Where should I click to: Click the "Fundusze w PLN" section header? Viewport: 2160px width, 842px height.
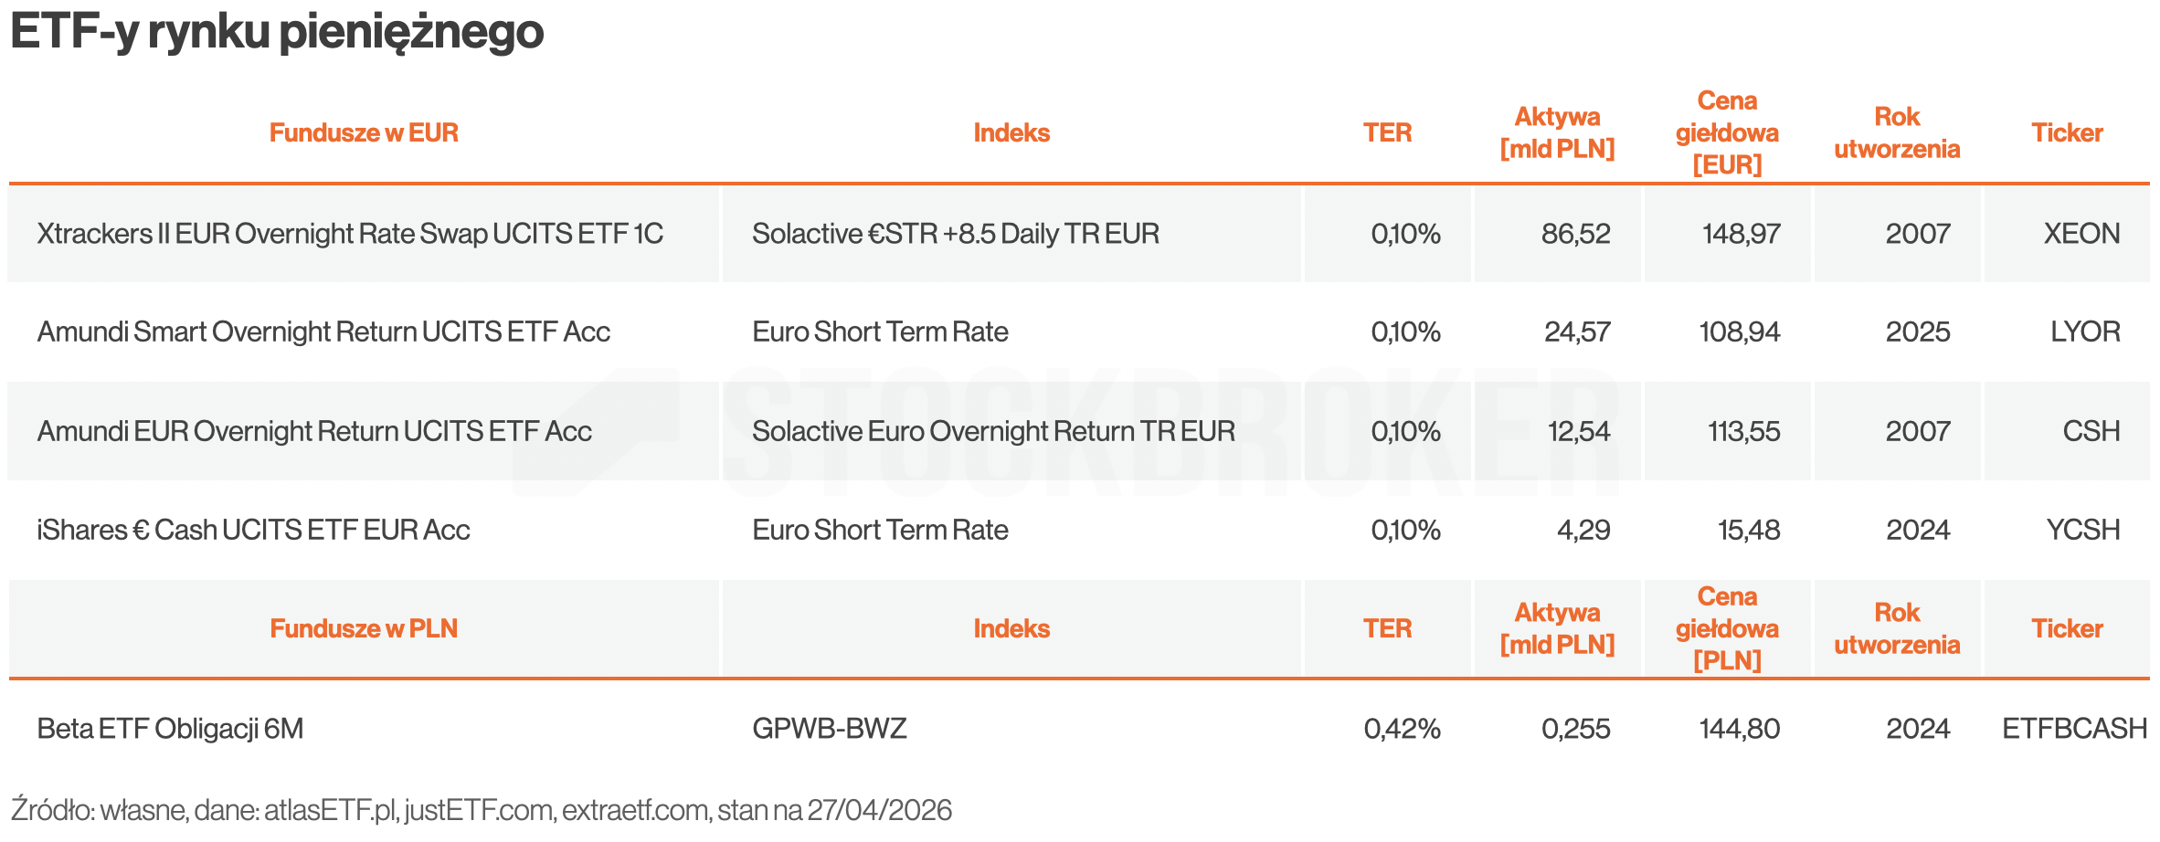tap(364, 629)
